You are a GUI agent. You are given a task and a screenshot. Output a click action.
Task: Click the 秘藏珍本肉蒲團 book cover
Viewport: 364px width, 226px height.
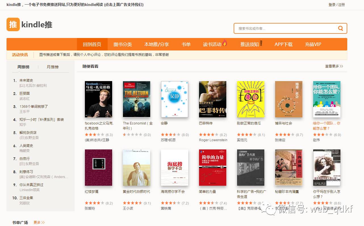(x=289, y=168)
